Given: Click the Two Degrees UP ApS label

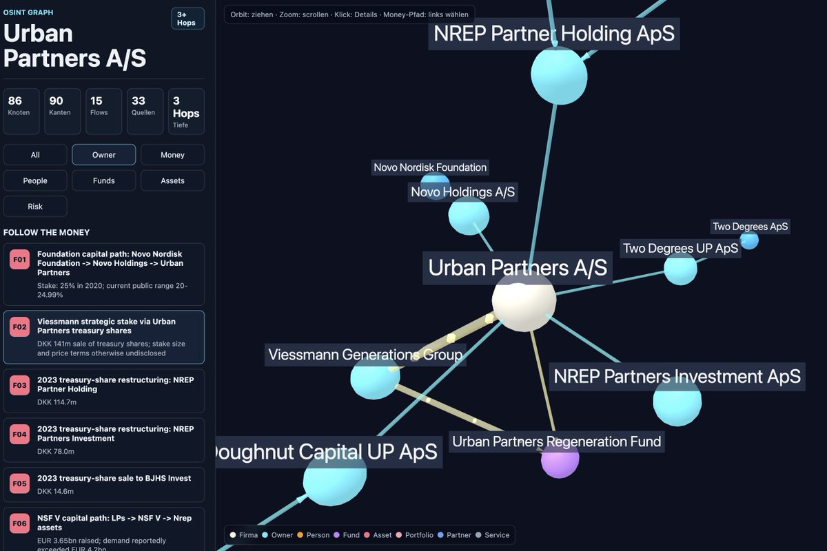Looking at the screenshot, I should point(681,249).
